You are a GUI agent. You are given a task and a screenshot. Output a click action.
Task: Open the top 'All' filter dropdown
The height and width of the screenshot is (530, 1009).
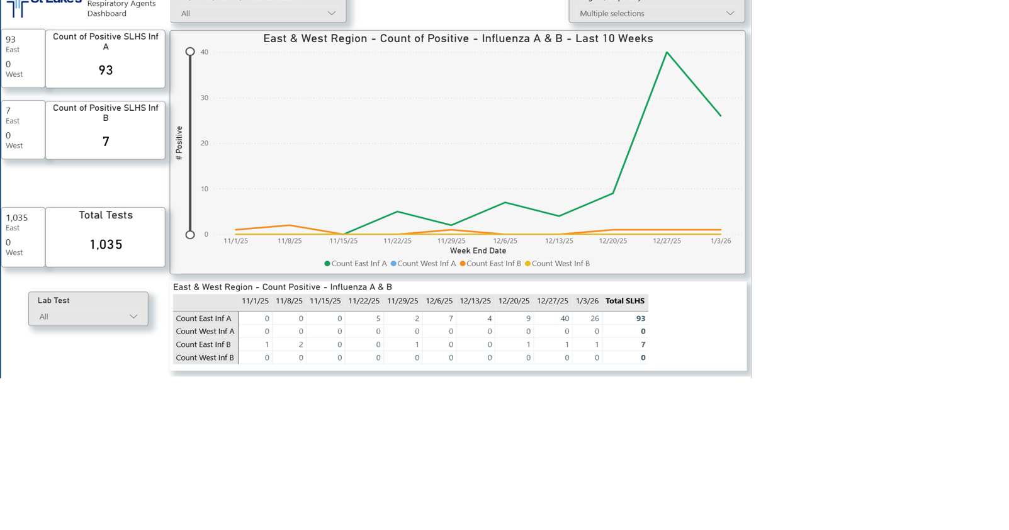tap(258, 13)
